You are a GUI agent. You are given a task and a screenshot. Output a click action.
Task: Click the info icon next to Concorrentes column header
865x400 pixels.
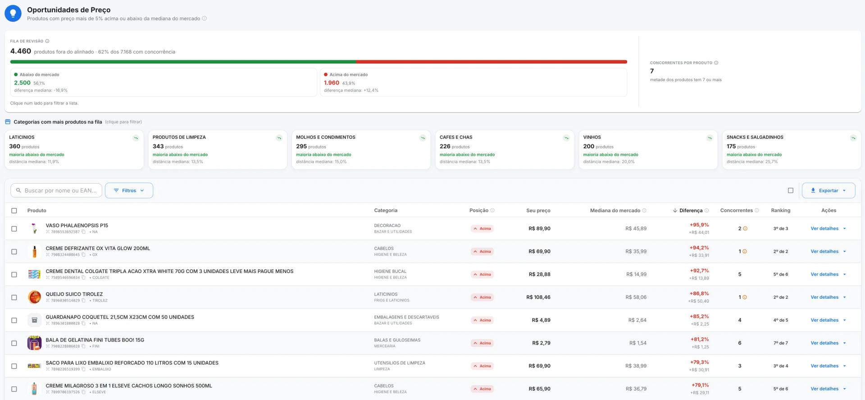[x=757, y=210]
